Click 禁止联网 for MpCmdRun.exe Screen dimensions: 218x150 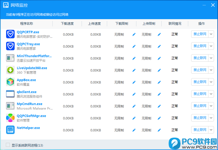click(200, 106)
